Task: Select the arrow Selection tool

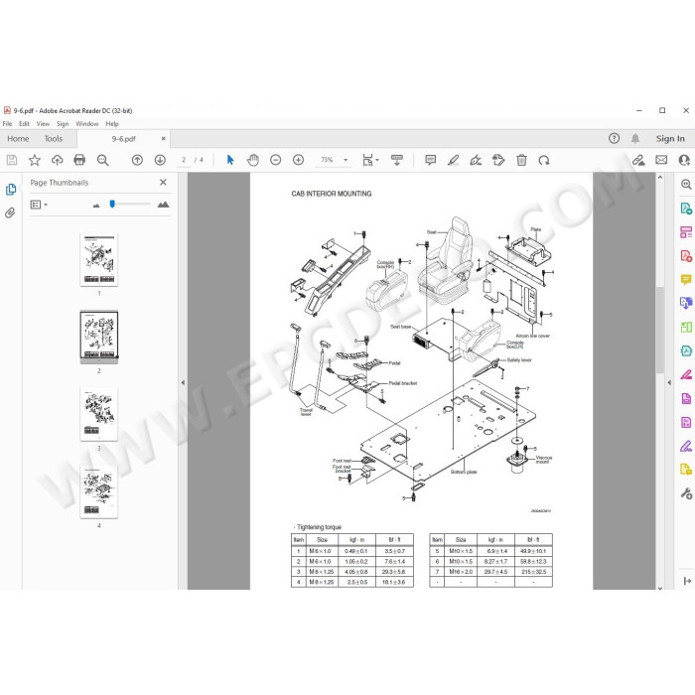Action: pyautogui.click(x=230, y=160)
